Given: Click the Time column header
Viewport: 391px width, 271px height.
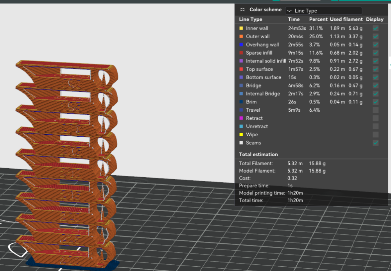Looking at the screenshot, I should point(294,20).
